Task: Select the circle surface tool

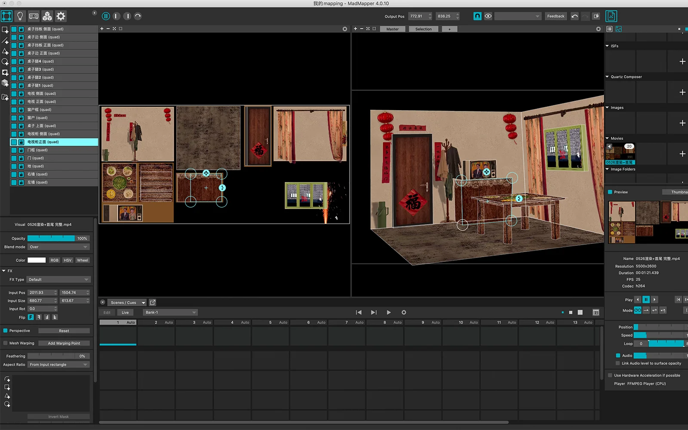Action: (x=5, y=62)
